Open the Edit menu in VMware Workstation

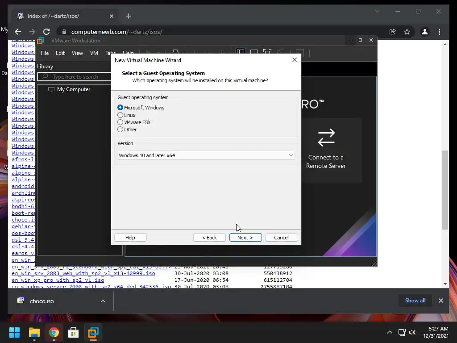pos(60,53)
